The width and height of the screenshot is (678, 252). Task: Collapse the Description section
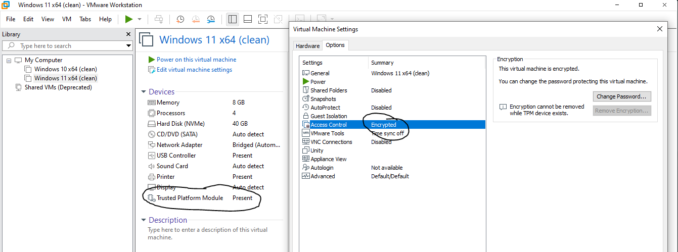144,220
